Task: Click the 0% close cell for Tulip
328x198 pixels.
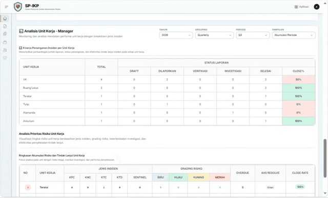Action: coord(298,104)
